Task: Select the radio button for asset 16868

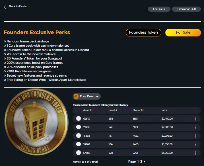Action: click(x=79, y=136)
